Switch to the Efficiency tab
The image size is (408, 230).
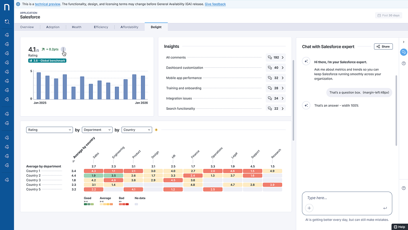click(x=101, y=27)
